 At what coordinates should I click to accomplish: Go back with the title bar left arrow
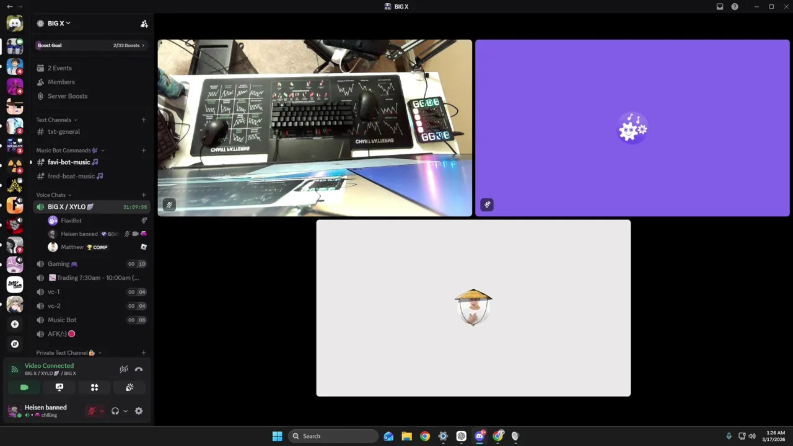(x=9, y=7)
